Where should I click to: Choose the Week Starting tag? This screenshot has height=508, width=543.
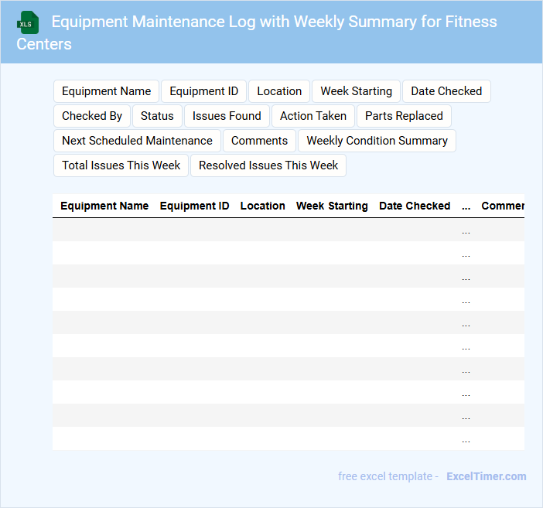[x=356, y=91]
